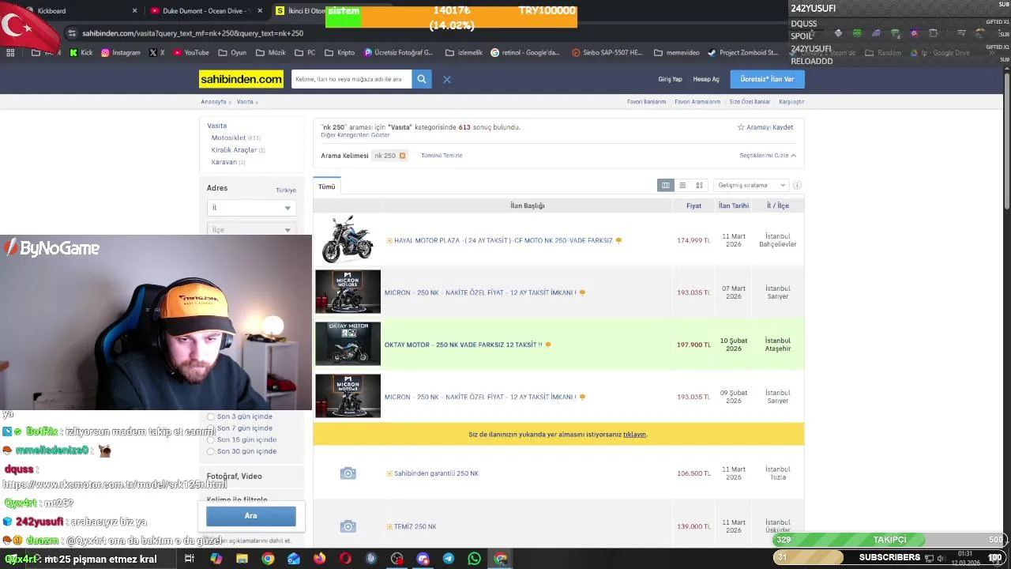
Task: Open the browser apps grid icon
Action: tap(10, 53)
